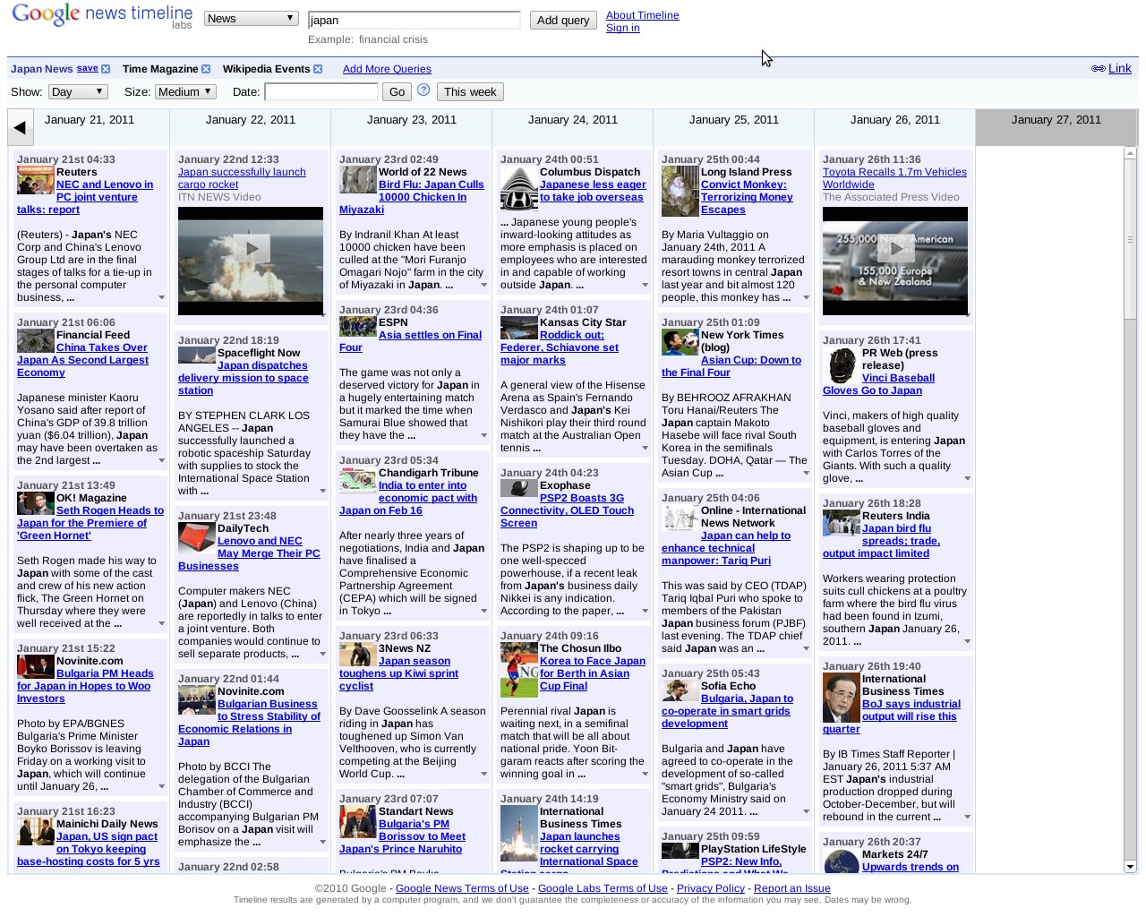
Task: Expand the Bird Flu Japan Culls story
Action: (x=483, y=285)
